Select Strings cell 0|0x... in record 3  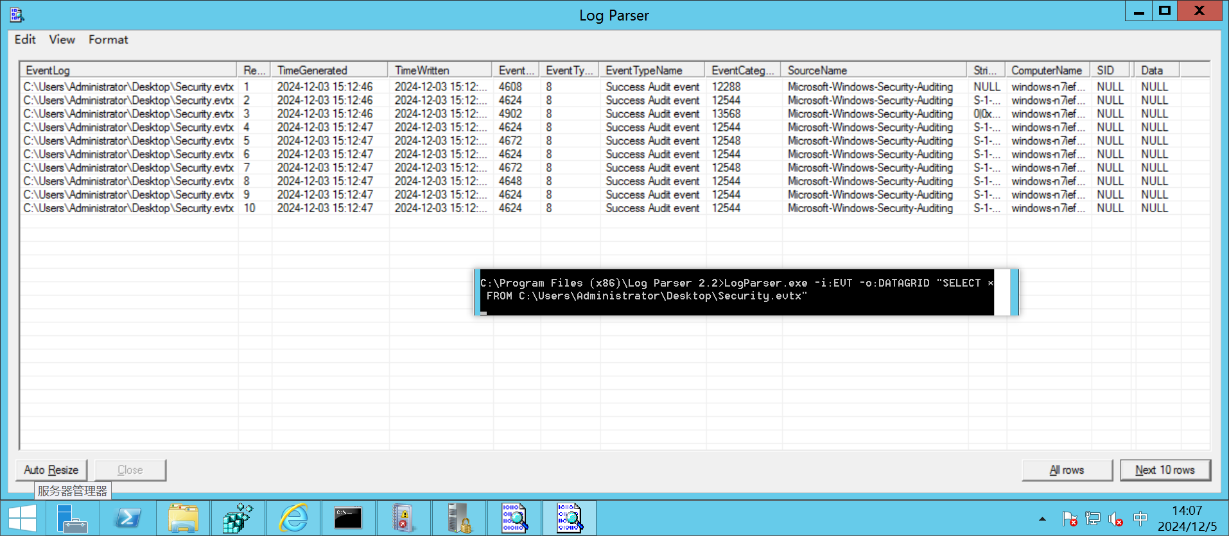click(x=986, y=113)
